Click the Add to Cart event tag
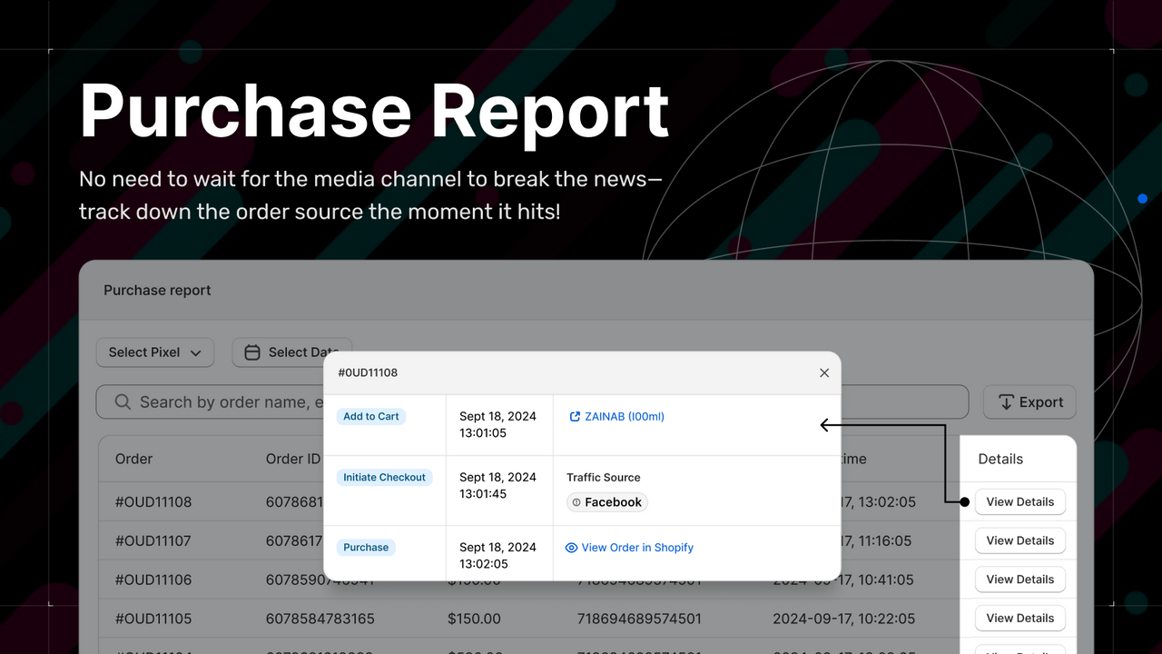Screen dimensions: 1162x654 pos(371,416)
